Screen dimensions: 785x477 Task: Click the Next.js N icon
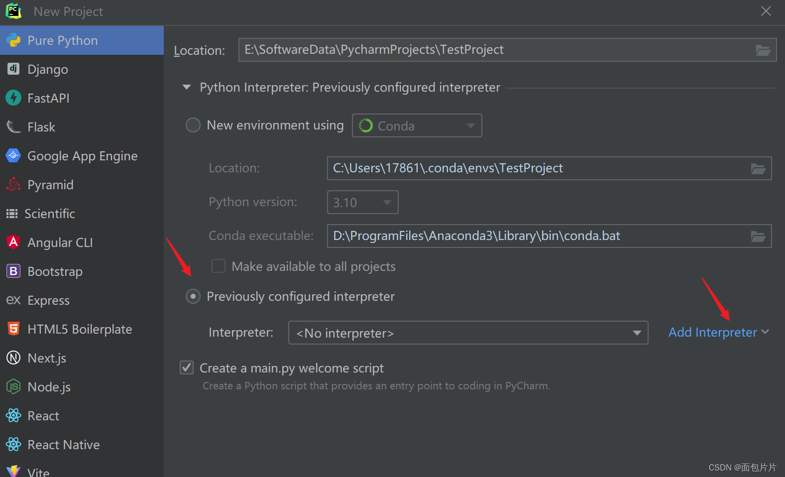click(13, 358)
